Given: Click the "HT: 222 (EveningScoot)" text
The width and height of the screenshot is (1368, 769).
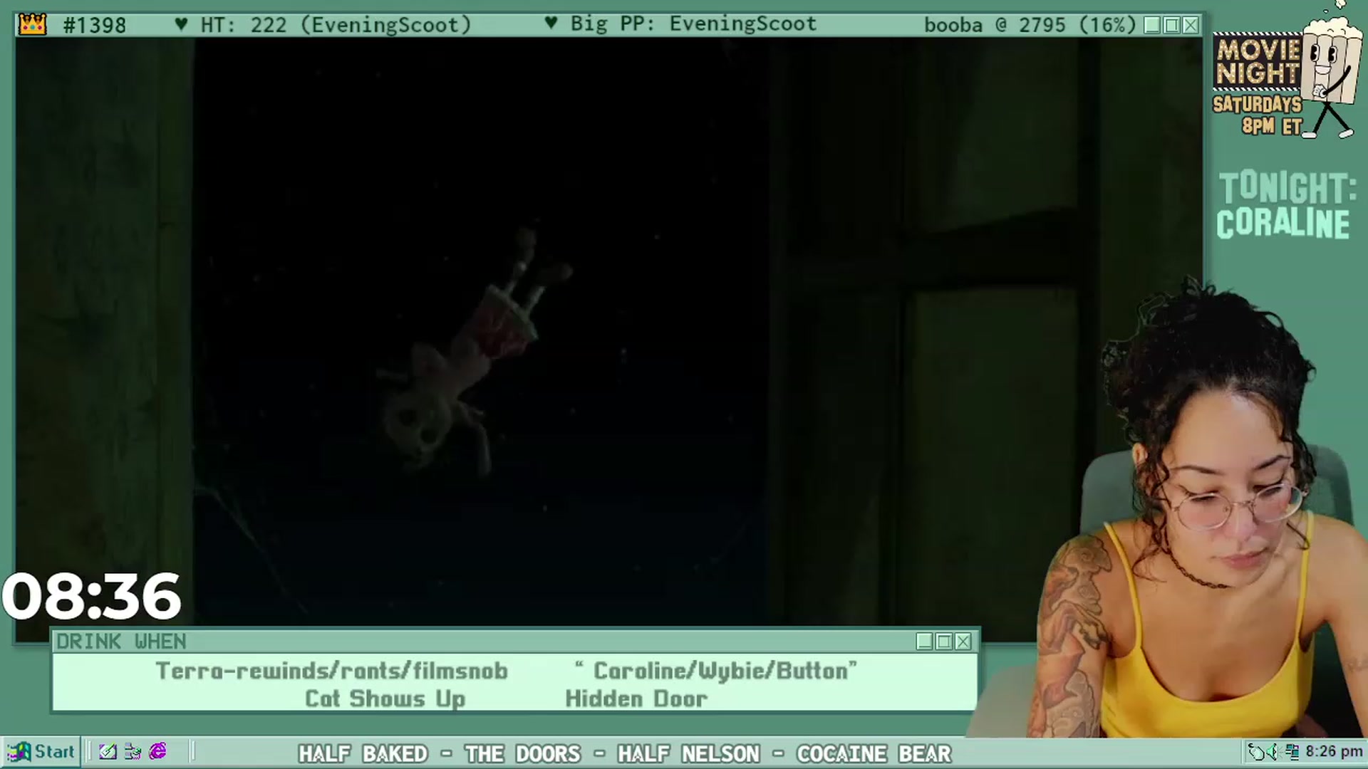Looking at the screenshot, I should [x=336, y=25].
